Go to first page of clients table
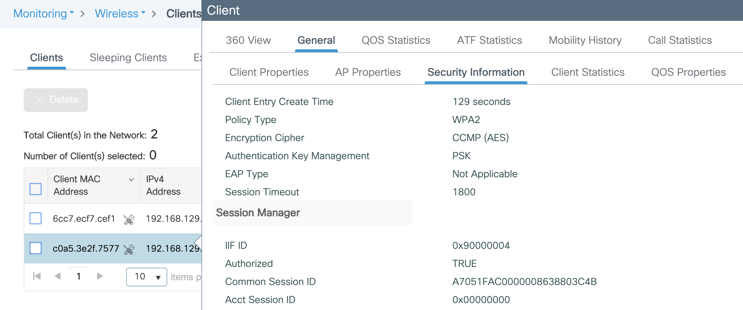 [37, 276]
